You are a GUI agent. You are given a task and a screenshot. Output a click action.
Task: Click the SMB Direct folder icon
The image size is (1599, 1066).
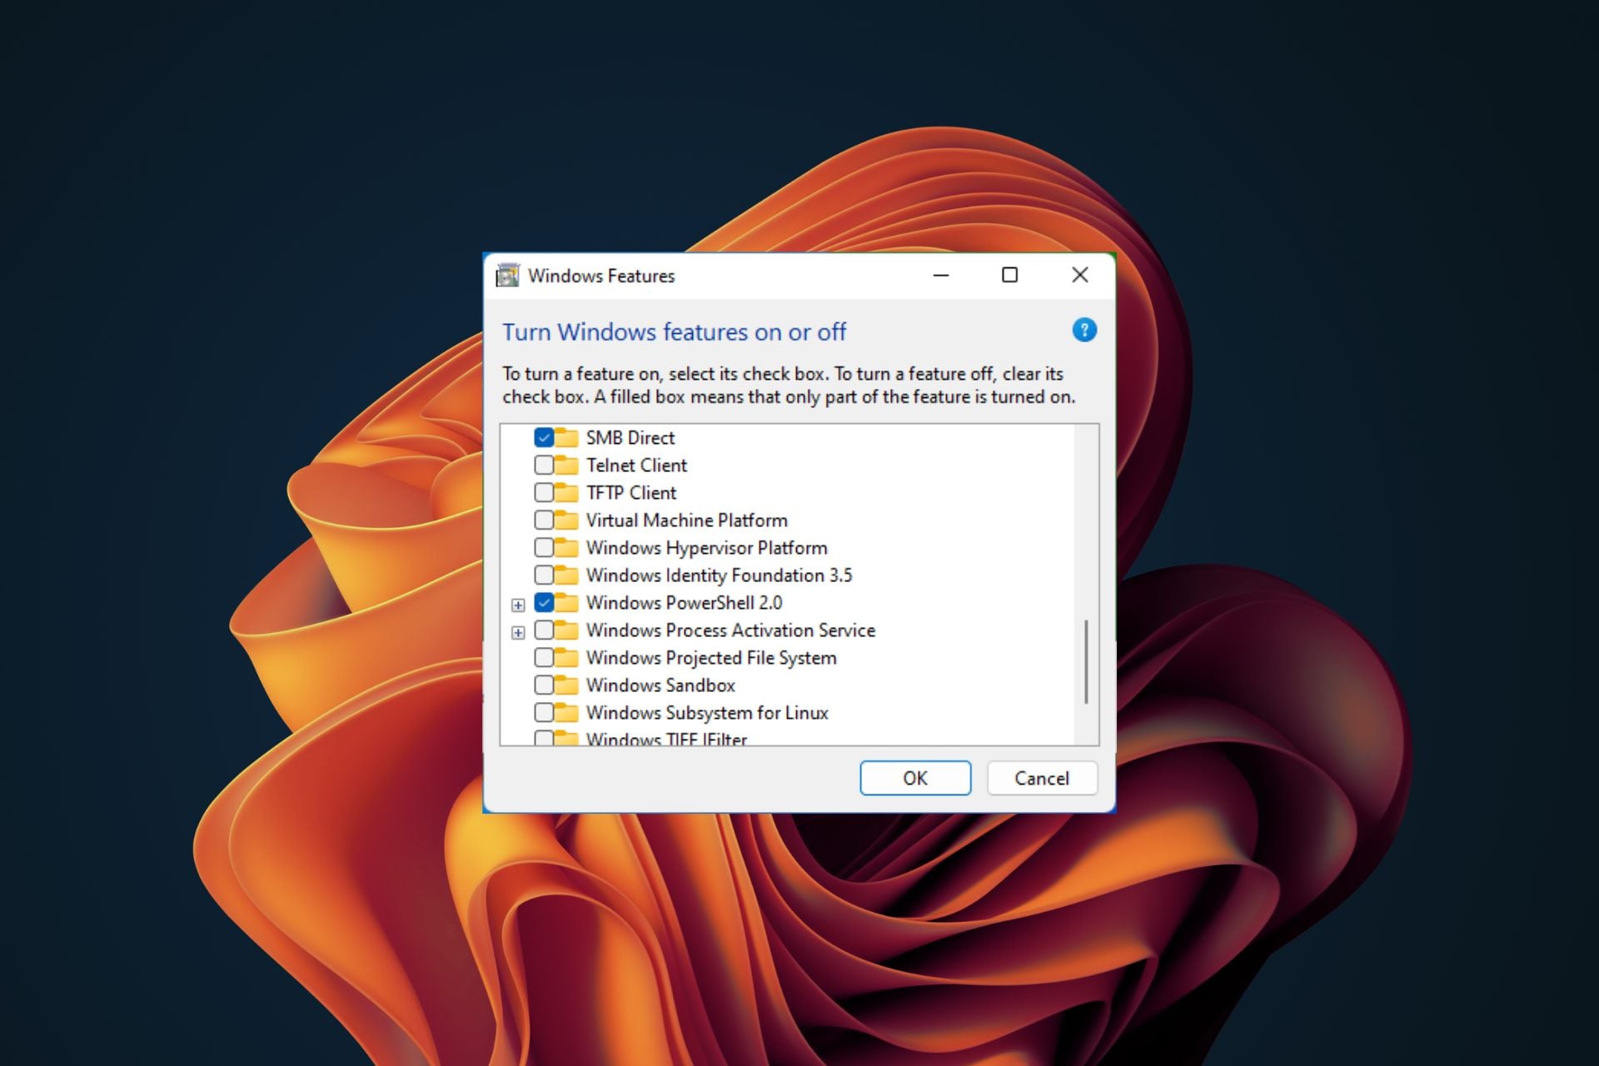click(x=567, y=438)
